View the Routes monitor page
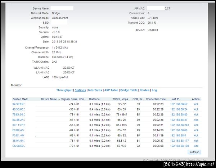Viewport: 216px width, 168px height. [x=145, y=90]
